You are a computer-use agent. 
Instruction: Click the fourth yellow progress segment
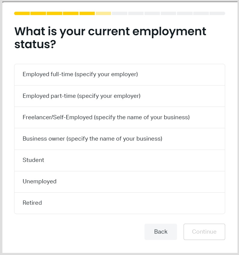point(71,13)
